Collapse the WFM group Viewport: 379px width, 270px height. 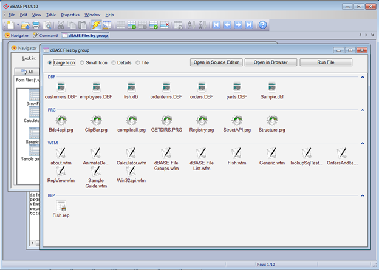pyautogui.click(x=363, y=143)
